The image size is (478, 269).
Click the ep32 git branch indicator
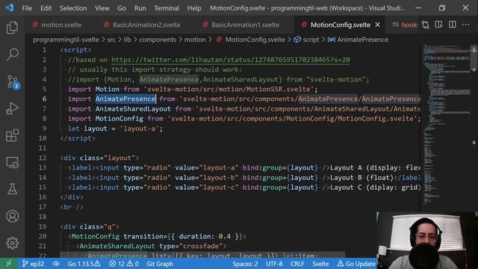33,264
